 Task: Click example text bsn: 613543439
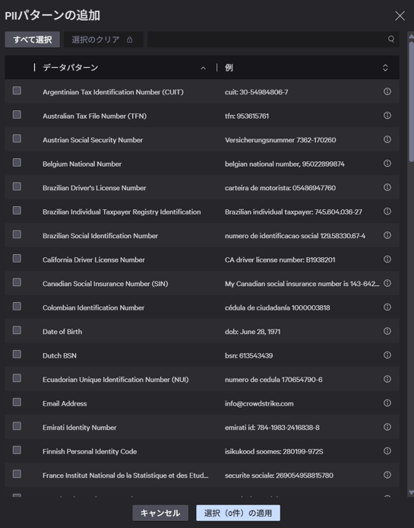coord(249,355)
